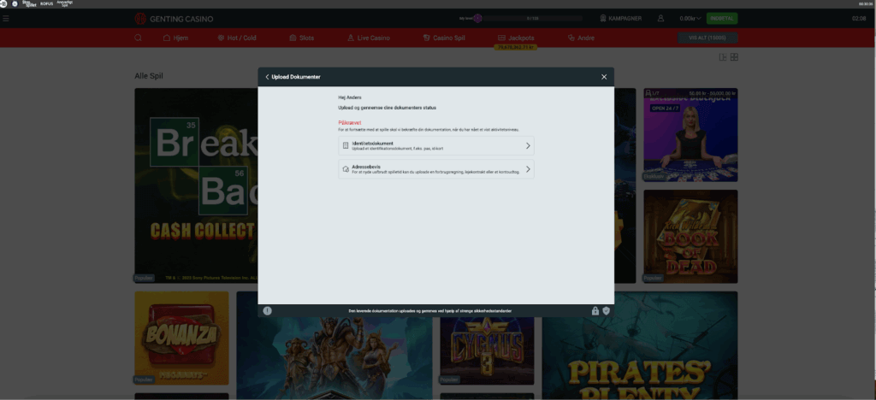Click the exclamation info icon in dialog footer

268,311
